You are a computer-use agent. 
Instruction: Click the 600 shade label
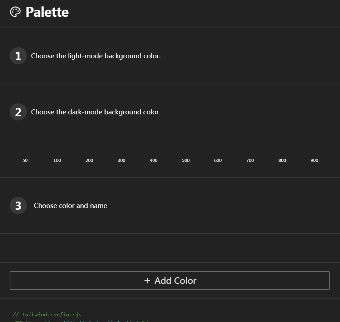pos(218,160)
